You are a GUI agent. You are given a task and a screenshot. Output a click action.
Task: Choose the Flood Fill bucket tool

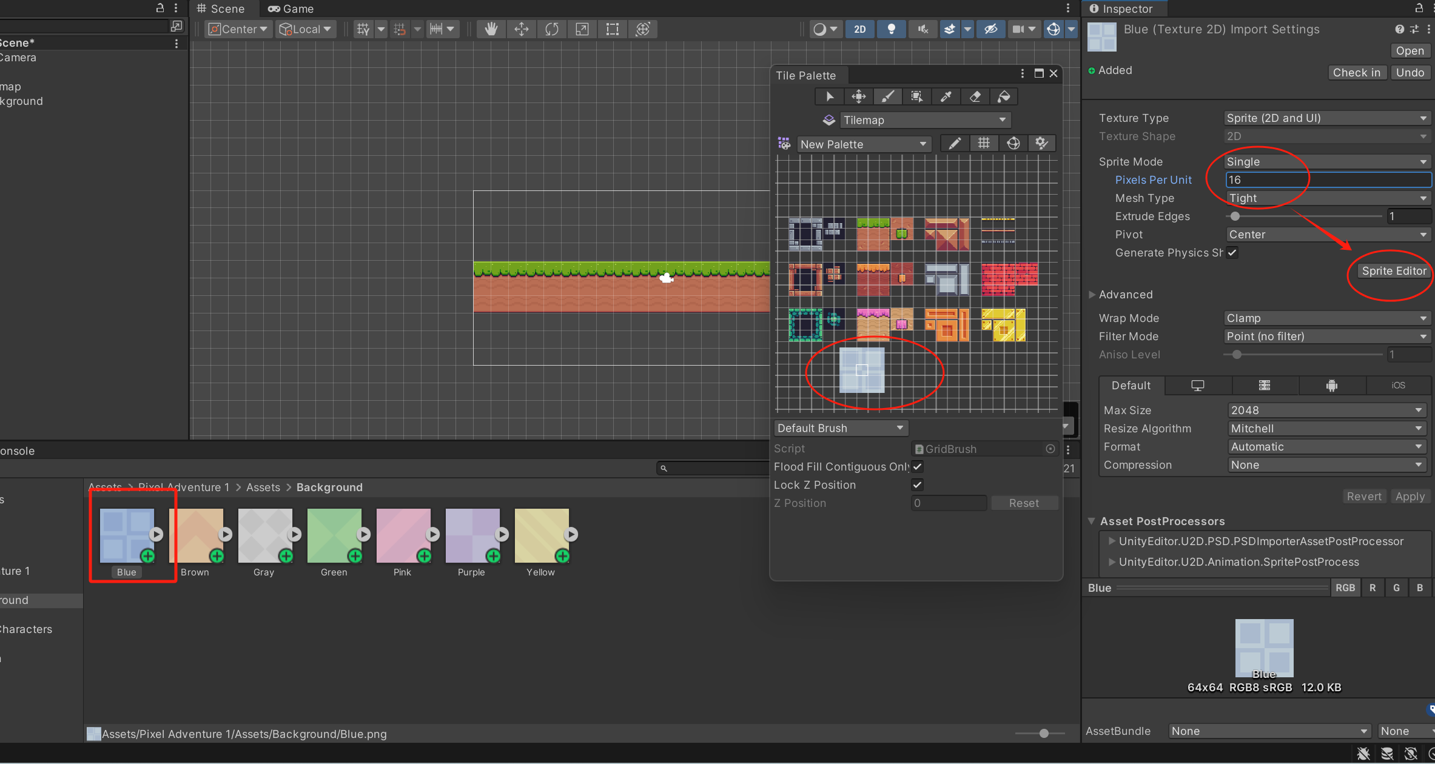pyautogui.click(x=1004, y=96)
